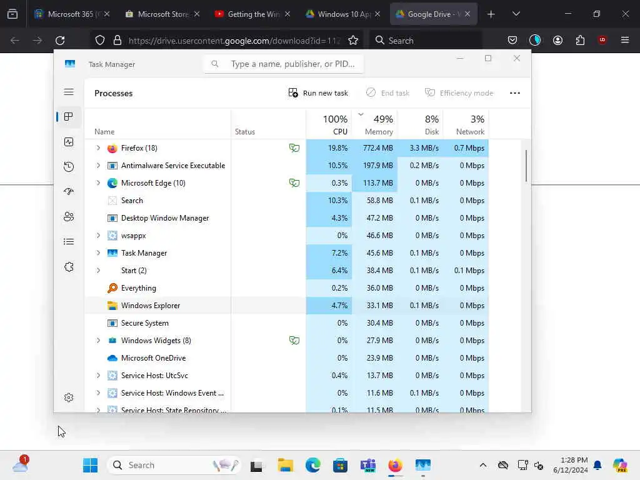Select the Windows Explorer process row
This screenshot has width=640, height=480.
pyautogui.click(x=286, y=305)
